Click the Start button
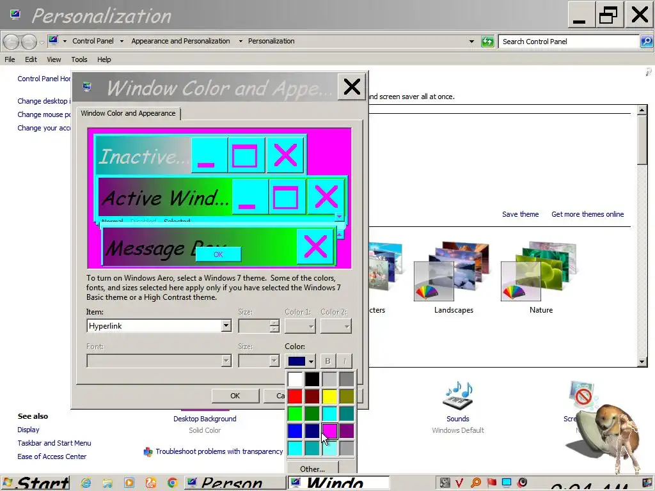Viewport: 655px width, 491px height. coord(36,483)
